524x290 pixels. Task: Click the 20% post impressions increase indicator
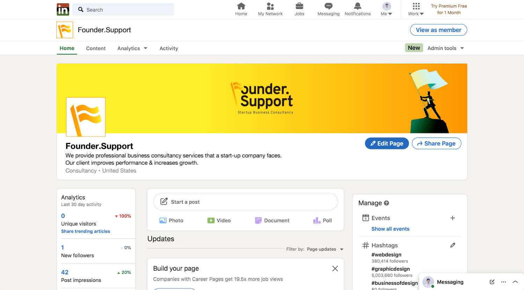coord(124,273)
